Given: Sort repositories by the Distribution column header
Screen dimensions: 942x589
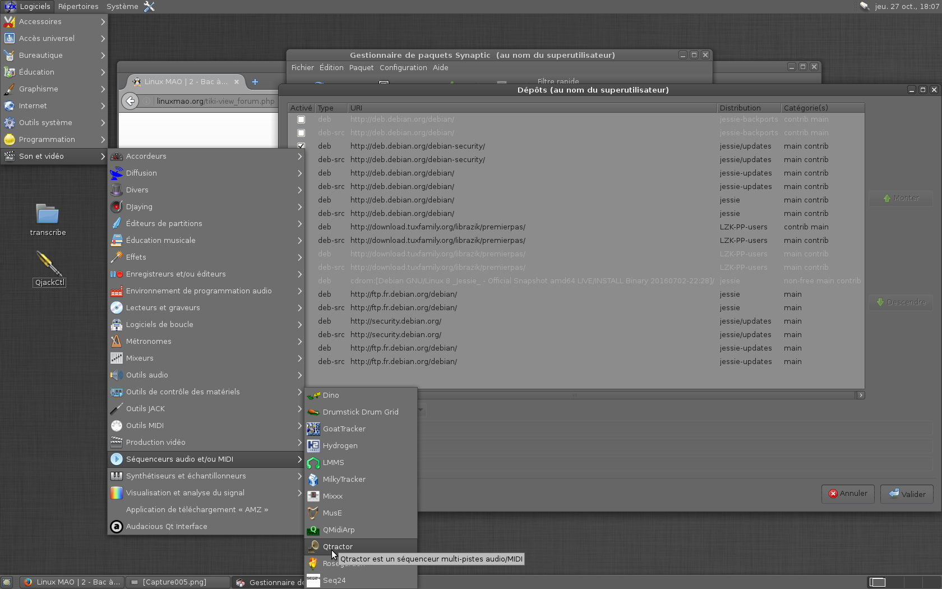Looking at the screenshot, I should click(x=749, y=108).
